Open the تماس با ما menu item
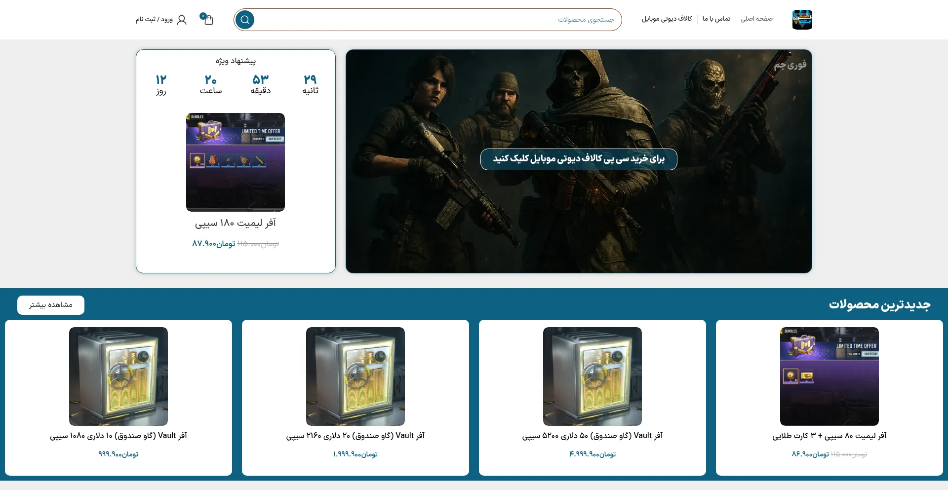This screenshot has width=948, height=490. [x=716, y=19]
